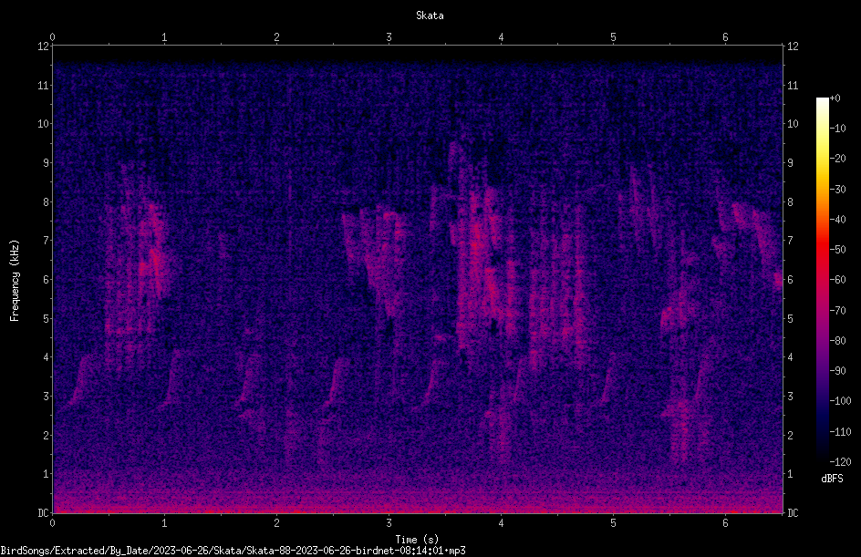Select the "Time (s)" axis label
Image resolution: width=861 pixels, height=557 pixels.
[417, 540]
